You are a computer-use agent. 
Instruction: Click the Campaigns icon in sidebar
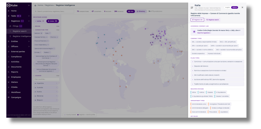pyautogui.click(x=9, y=97)
